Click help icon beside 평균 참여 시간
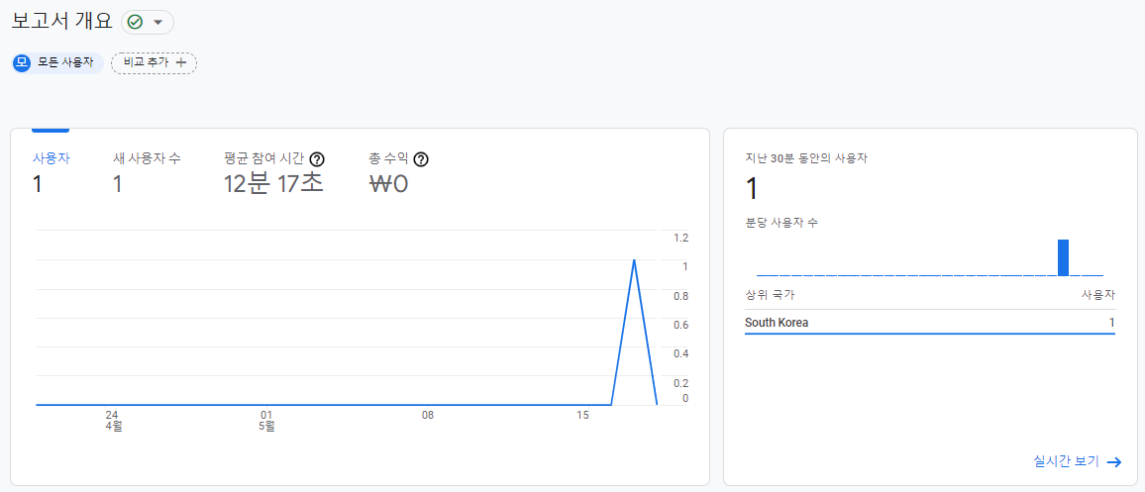This screenshot has width=1145, height=492. (317, 159)
